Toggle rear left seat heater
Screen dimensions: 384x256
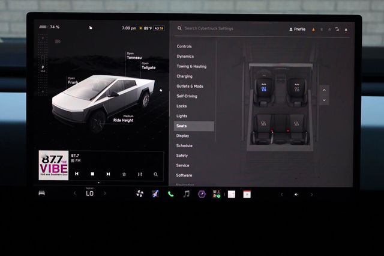(263, 124)
